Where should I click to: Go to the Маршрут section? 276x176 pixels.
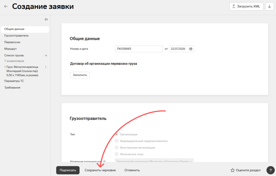pyautogui.click(x=11, y=49)
